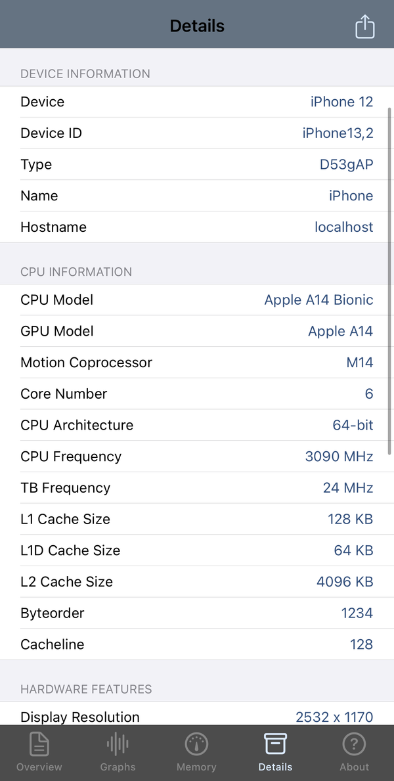Select the L1D Cache Size label
The image size is (394, 781).
click(70, 550)
